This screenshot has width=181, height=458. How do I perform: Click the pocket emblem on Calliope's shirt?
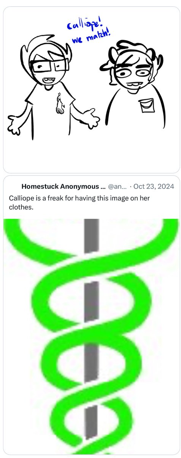145,105
